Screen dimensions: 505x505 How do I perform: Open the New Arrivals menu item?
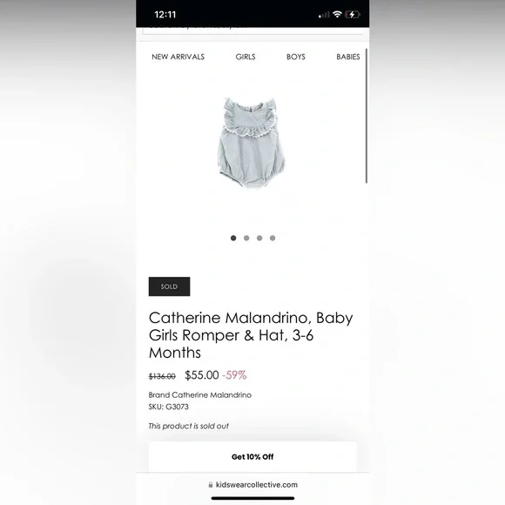[x=178, y=57]
